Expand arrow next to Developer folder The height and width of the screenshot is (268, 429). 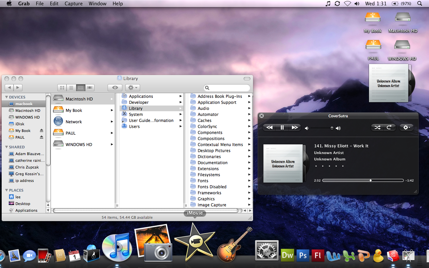click(181, 103)
